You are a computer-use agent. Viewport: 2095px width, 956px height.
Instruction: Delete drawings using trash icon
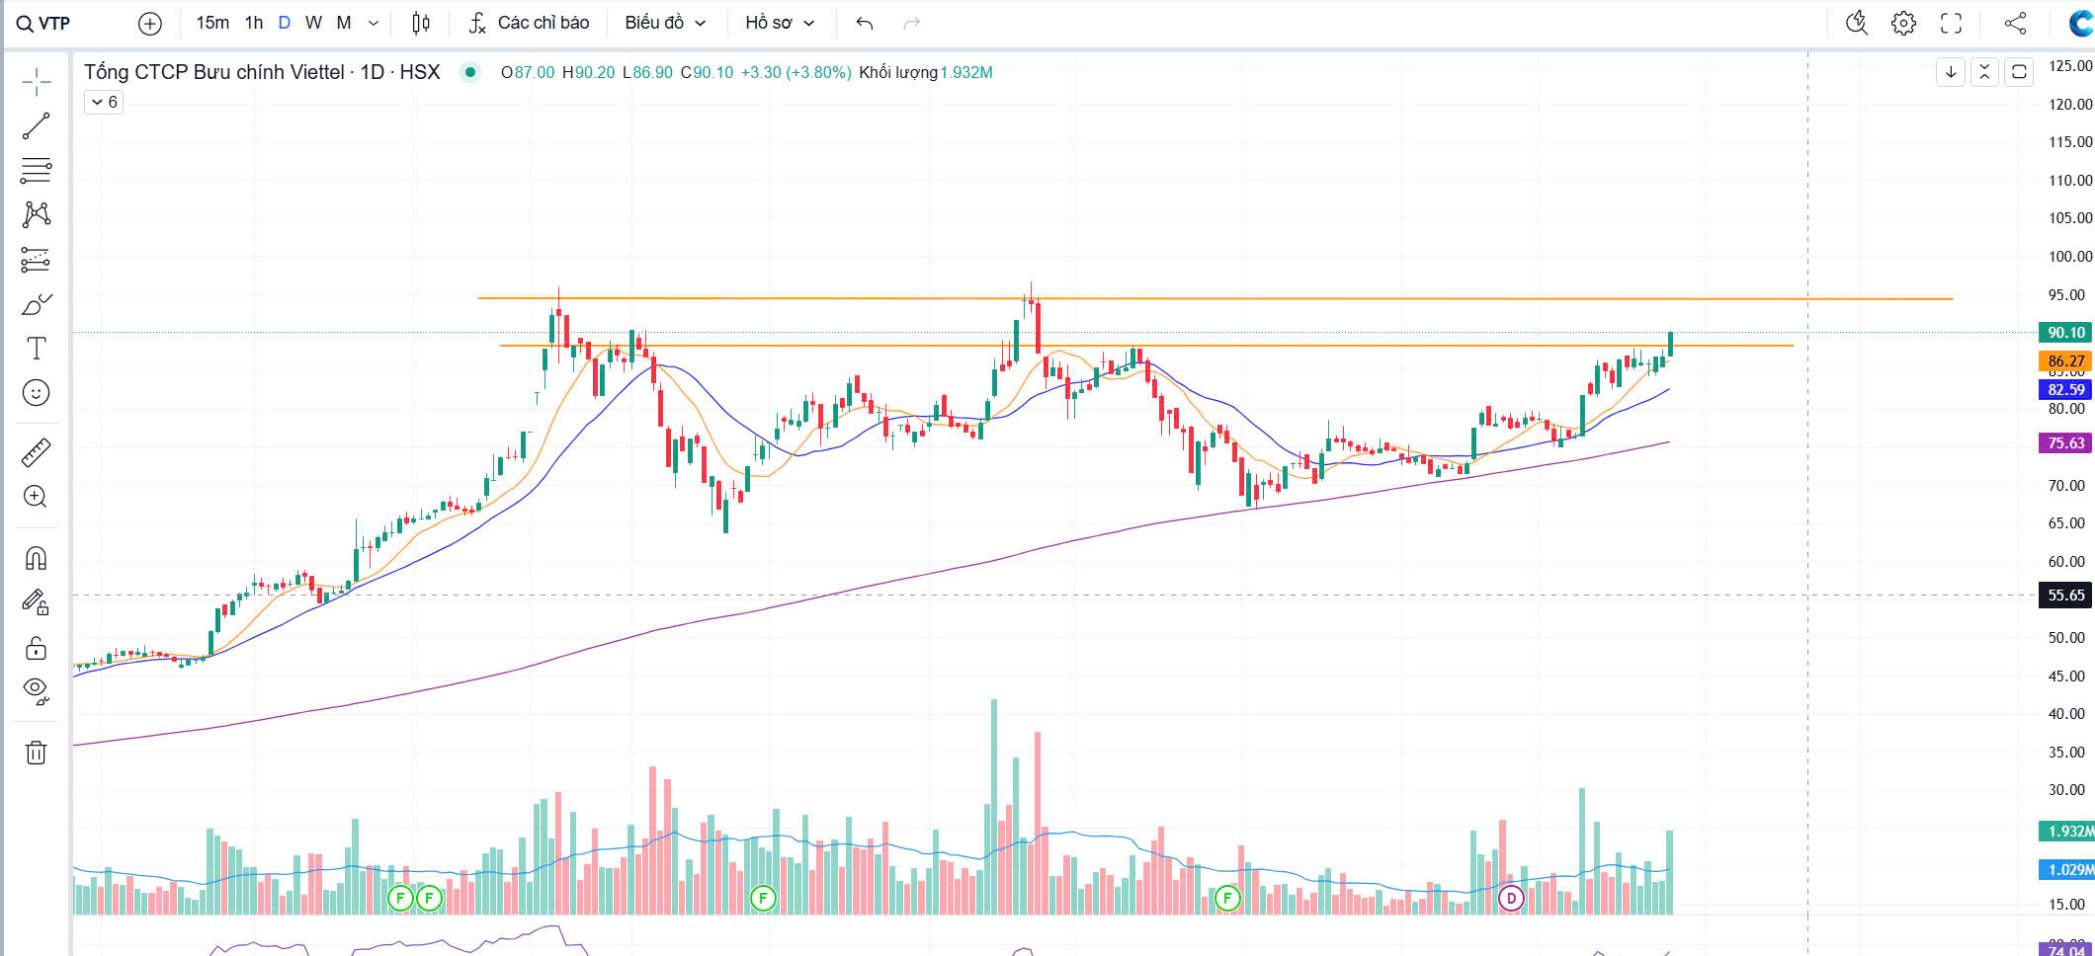click(37, 753)
